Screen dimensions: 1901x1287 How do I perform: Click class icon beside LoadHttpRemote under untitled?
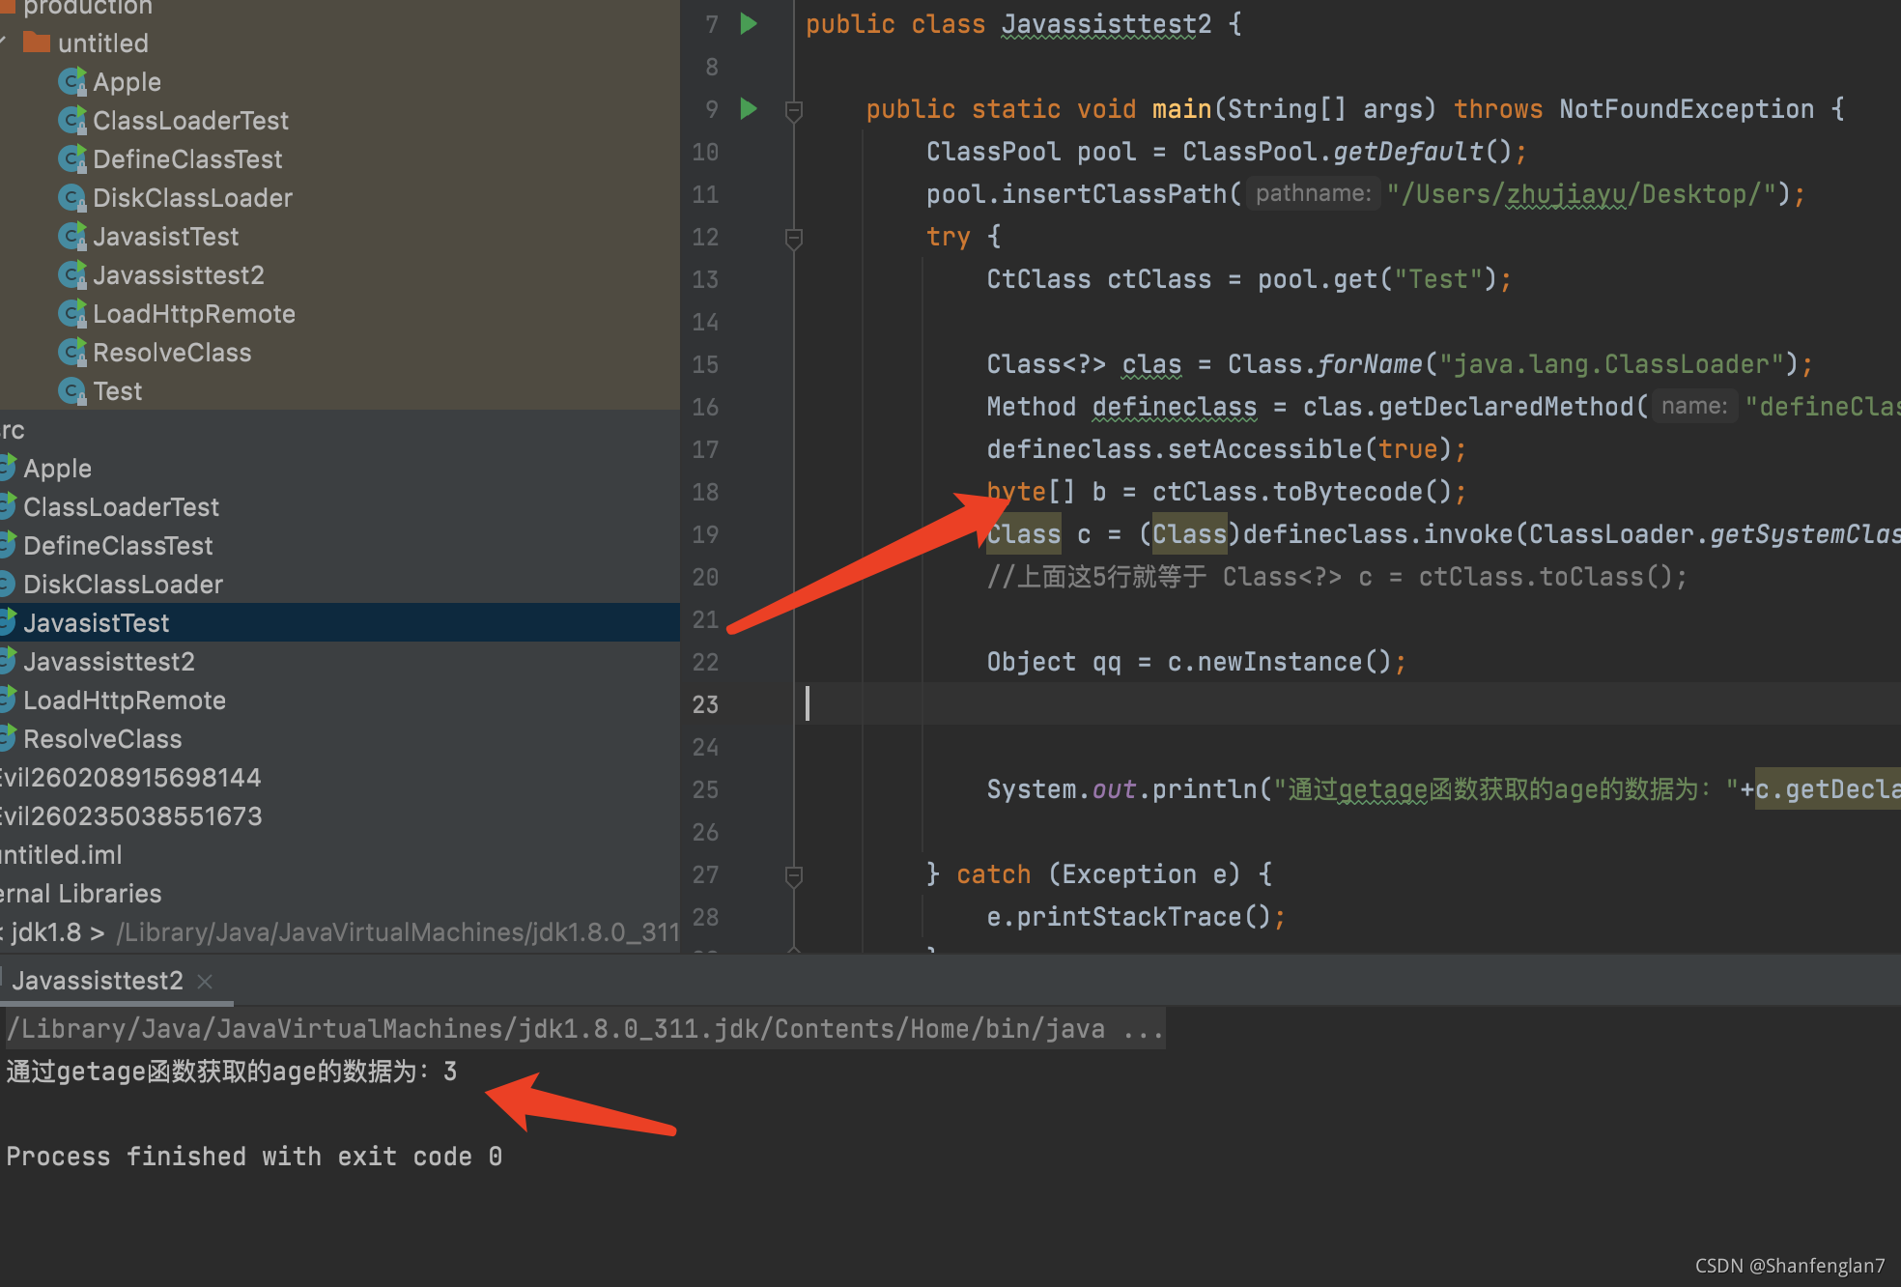click(x=71, y=314)
